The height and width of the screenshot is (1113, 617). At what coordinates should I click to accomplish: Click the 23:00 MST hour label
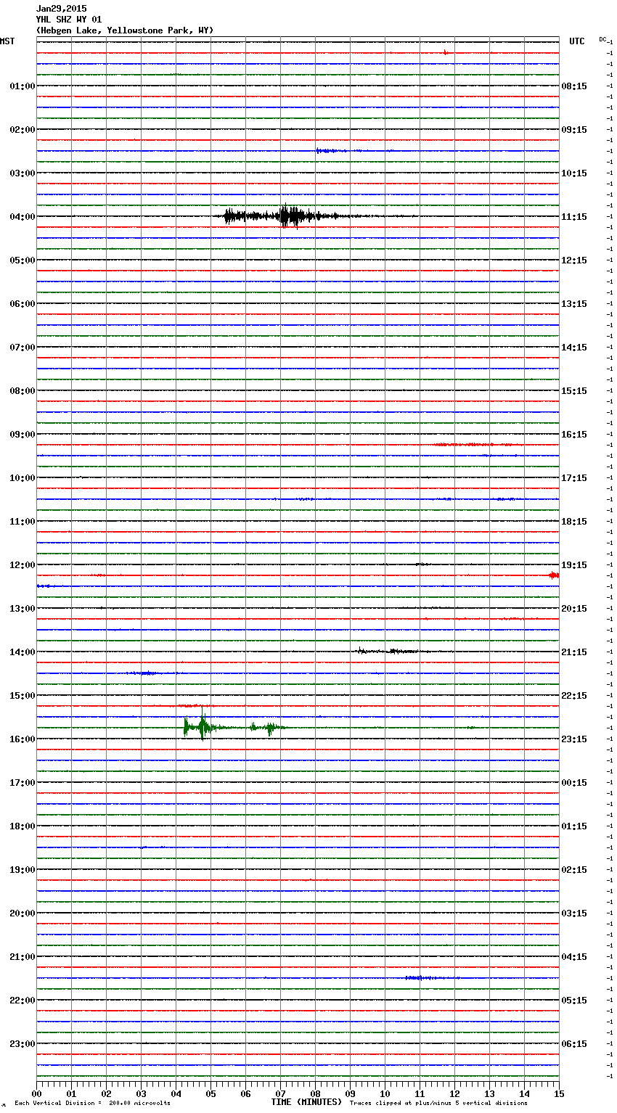[x=22, y=1044]
